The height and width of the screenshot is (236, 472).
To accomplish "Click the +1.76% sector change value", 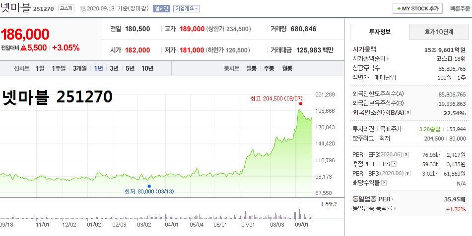I will (456, 209).
